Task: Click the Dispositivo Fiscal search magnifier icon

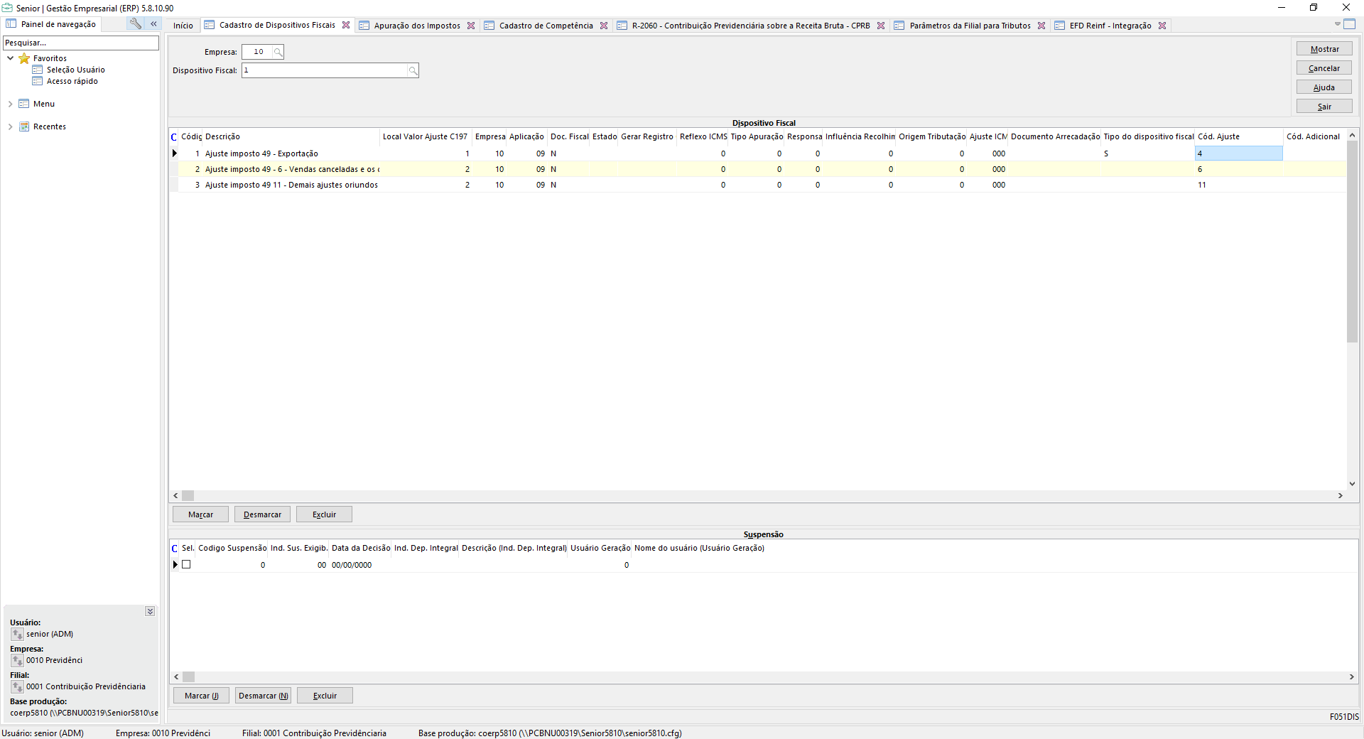Action: pyautogui.click(x=413, y=70)
